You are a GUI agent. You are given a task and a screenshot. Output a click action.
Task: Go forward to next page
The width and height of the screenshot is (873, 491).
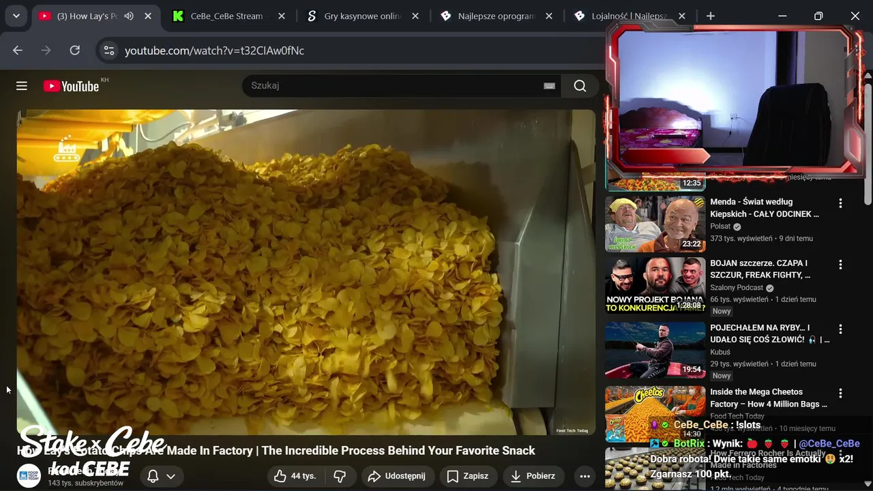(x=46, y=50)
